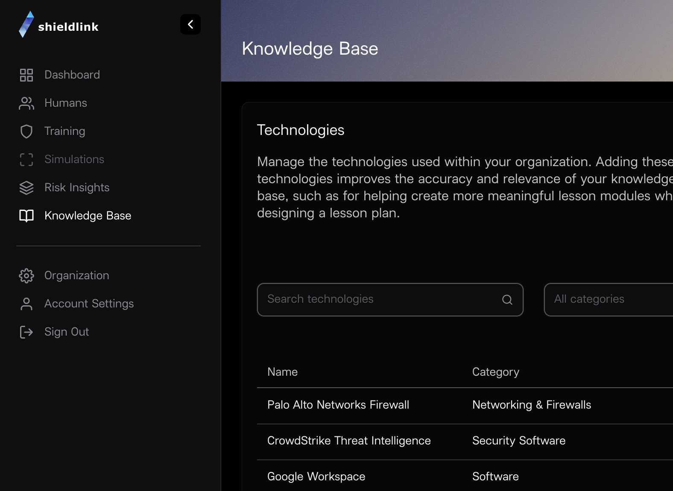Click the Training shield icon
This screenshot has height=491, width=673.
[26, 132]
